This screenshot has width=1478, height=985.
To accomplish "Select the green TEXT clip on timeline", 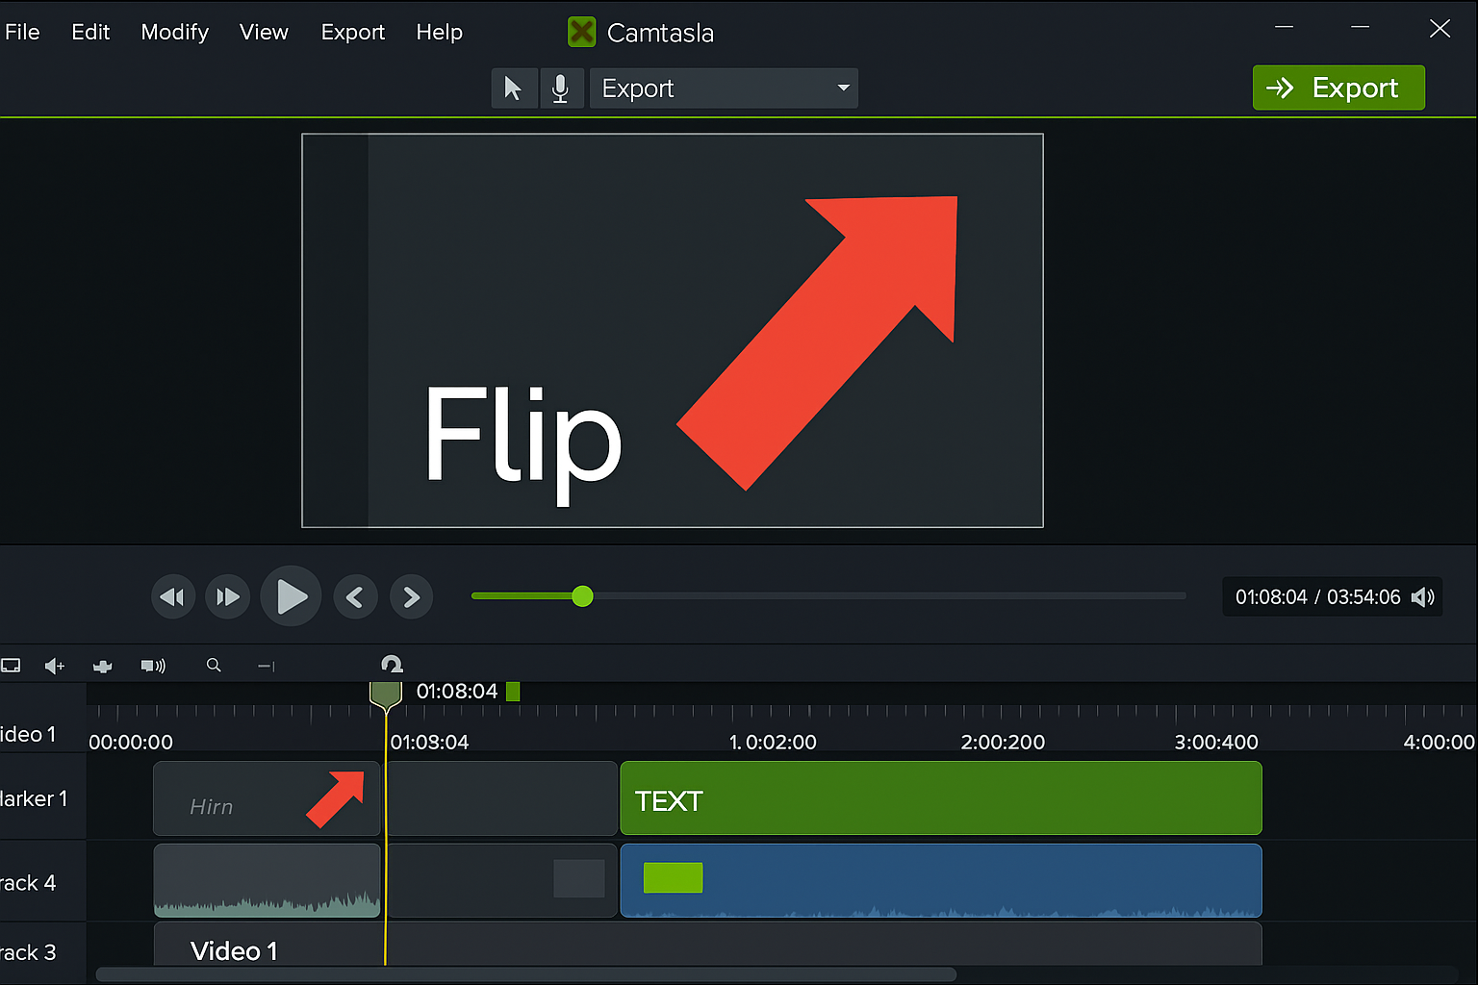I will [940, 798].
